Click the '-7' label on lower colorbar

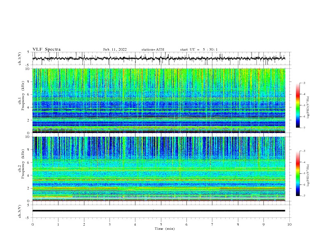pos(303,196)
